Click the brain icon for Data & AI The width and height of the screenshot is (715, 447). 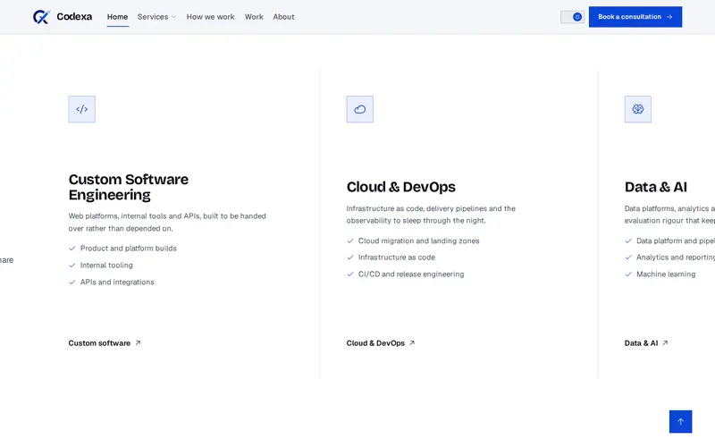coord(638,109)
